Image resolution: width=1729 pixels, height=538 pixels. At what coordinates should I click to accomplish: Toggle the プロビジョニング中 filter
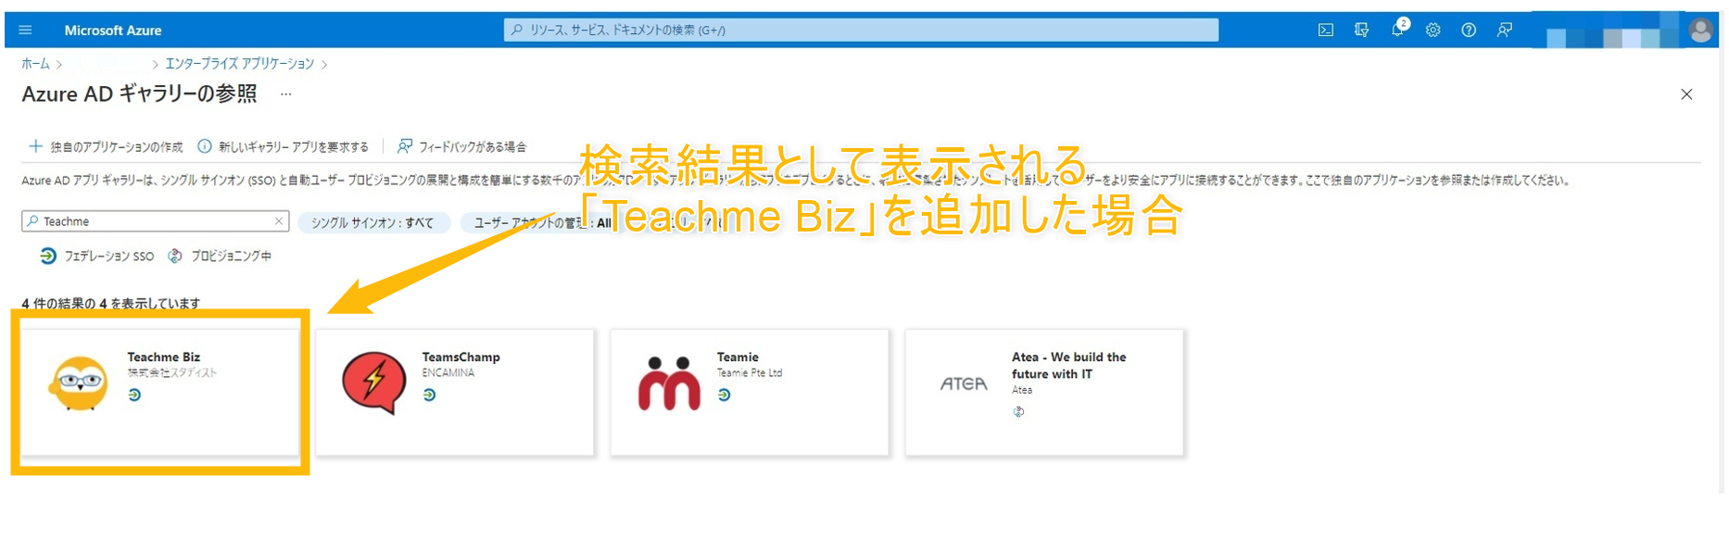pyautogui.click(x=220, y=256)
